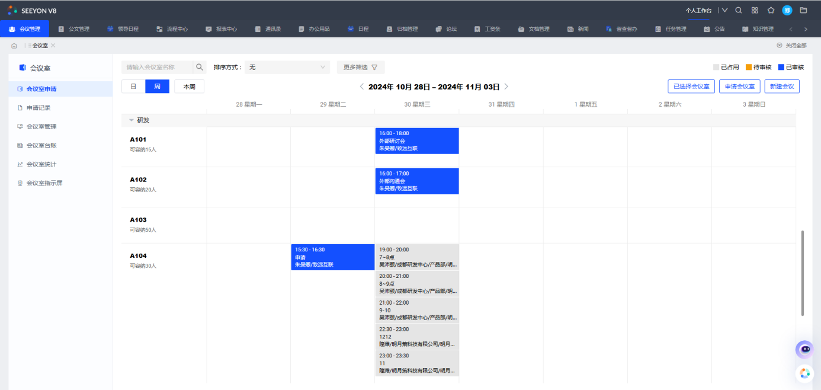Open the 22:30 - 23:00 1212 booking

point(417,337)
